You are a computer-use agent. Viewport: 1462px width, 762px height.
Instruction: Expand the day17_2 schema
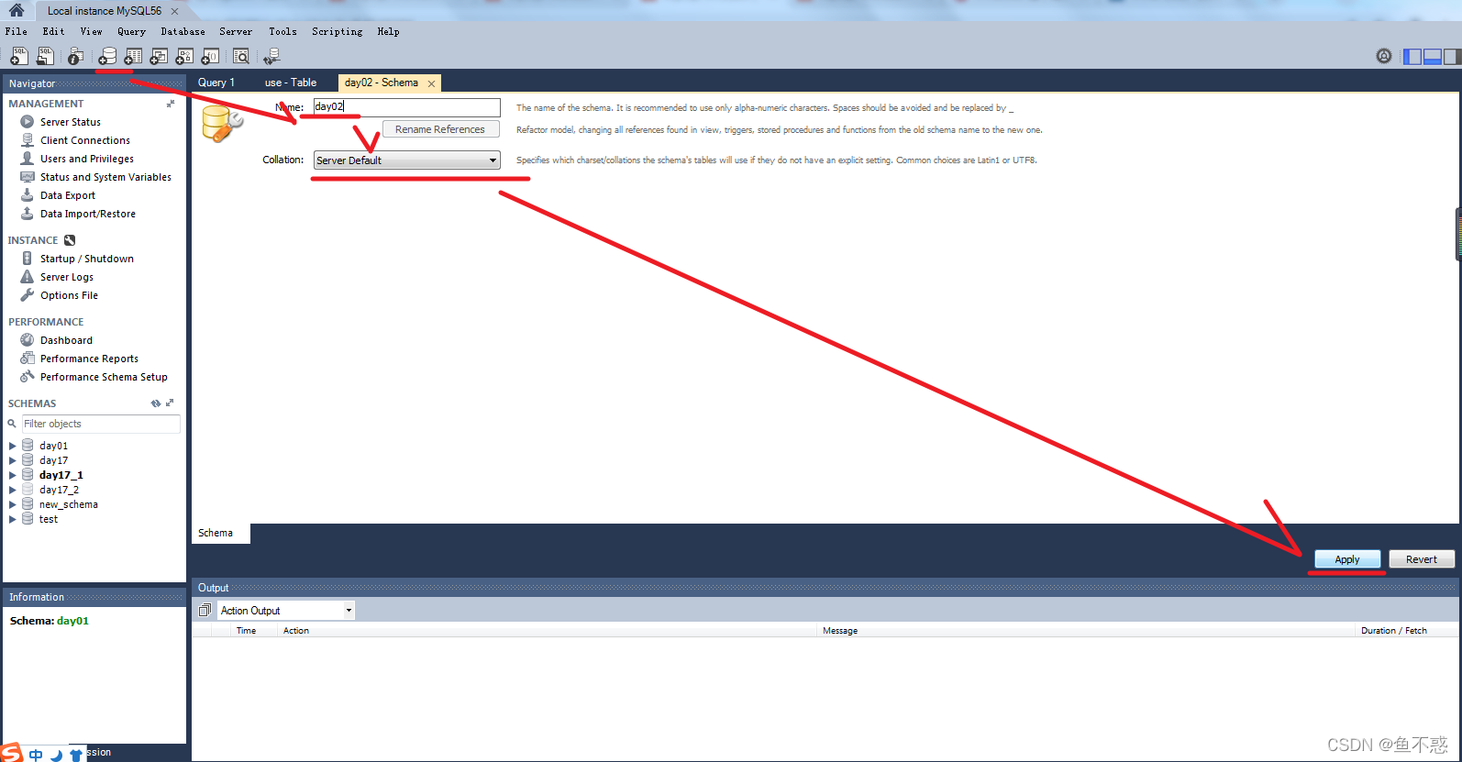pyautogui.click(x=12, y=490)
